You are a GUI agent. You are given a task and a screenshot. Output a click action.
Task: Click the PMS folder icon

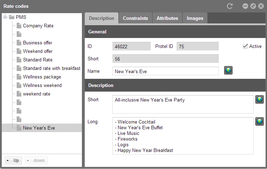click(x=12, y=17)
